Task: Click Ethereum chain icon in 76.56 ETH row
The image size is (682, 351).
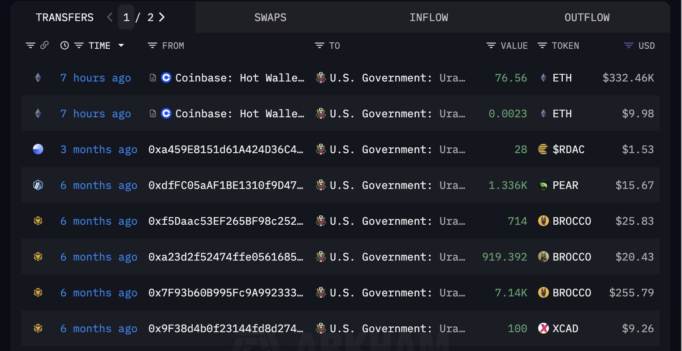Action: pyautogui.click(x=38, y=78)
